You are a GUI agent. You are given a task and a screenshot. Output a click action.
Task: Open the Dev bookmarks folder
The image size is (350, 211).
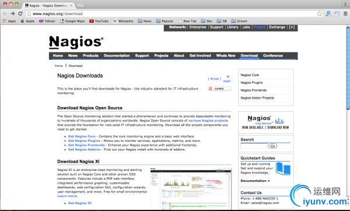coord(206,21)
